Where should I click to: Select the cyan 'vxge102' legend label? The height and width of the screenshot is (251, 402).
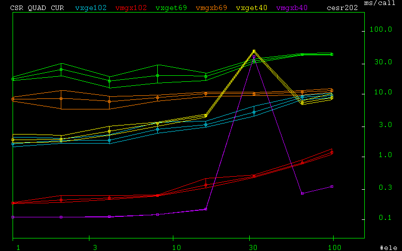[x=91, y=8]
